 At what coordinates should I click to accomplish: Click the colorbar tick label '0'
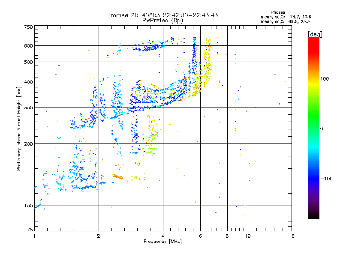click(x=322, y=129)
